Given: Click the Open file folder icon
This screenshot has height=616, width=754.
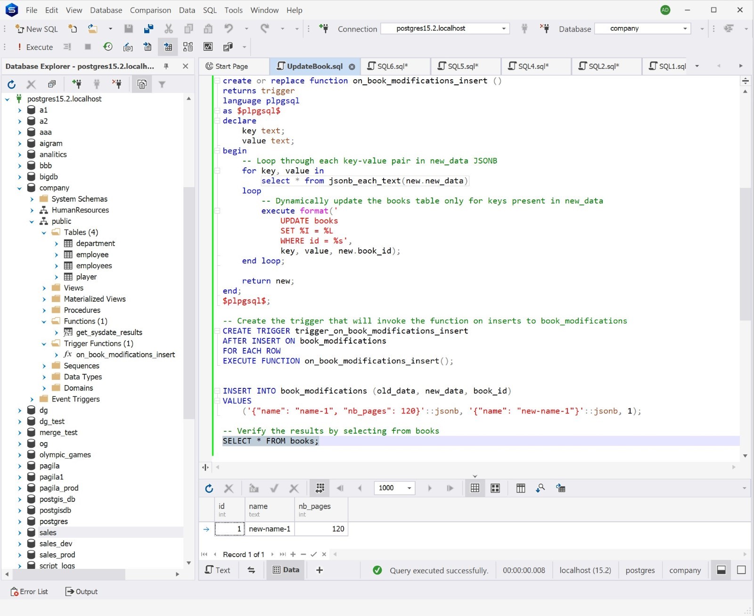Looking at the screenshot, I should click(x=93, y=29).
